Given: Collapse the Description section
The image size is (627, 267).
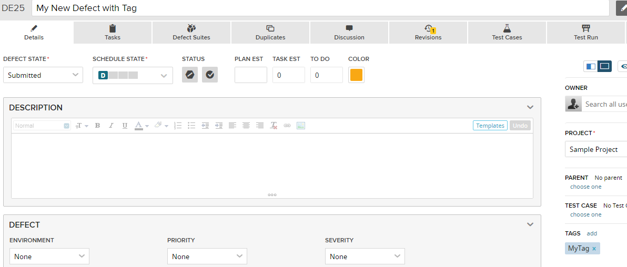Looking at the screenshot, I should pos(530,107).
